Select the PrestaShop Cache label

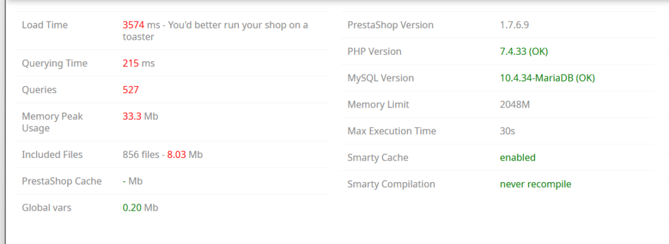(x=62, y=181)
